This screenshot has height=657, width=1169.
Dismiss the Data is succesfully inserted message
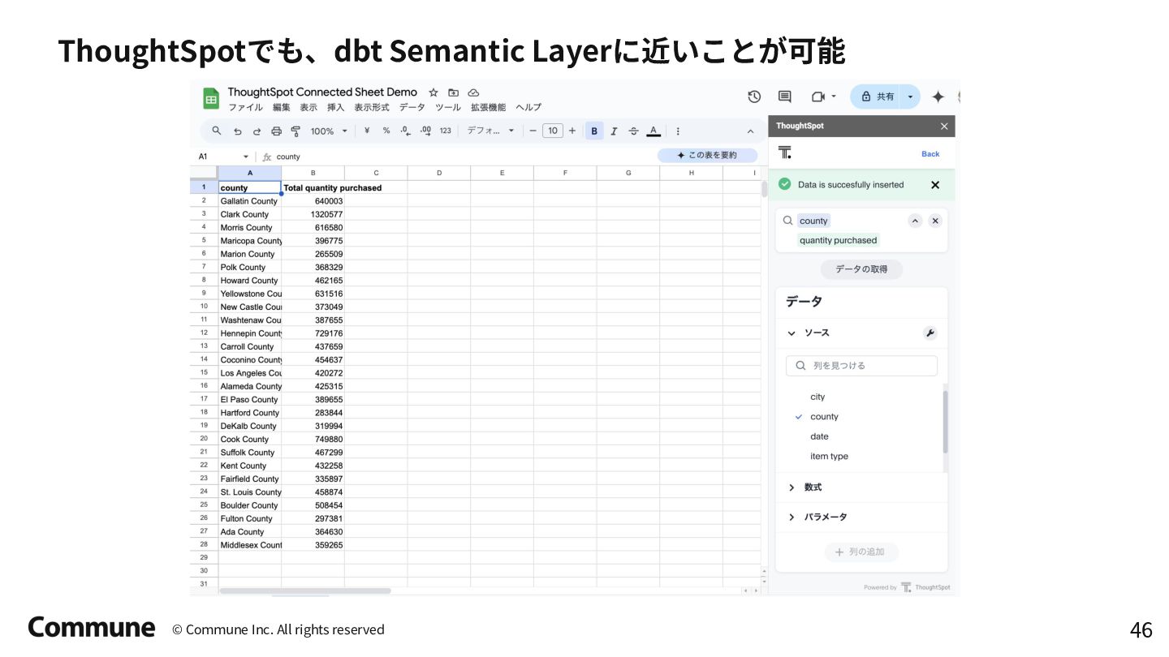pyautogui.click(x=935, y=185)
